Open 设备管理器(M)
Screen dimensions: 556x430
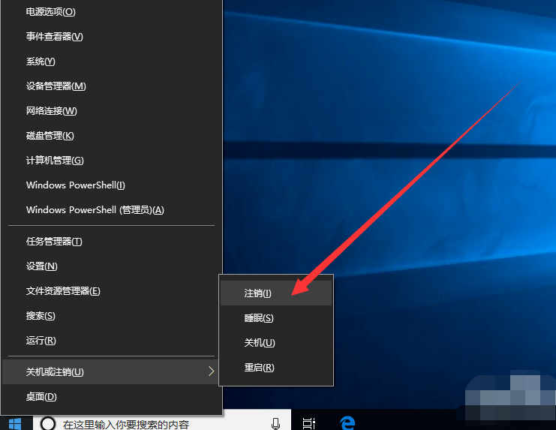click(56, 86)
